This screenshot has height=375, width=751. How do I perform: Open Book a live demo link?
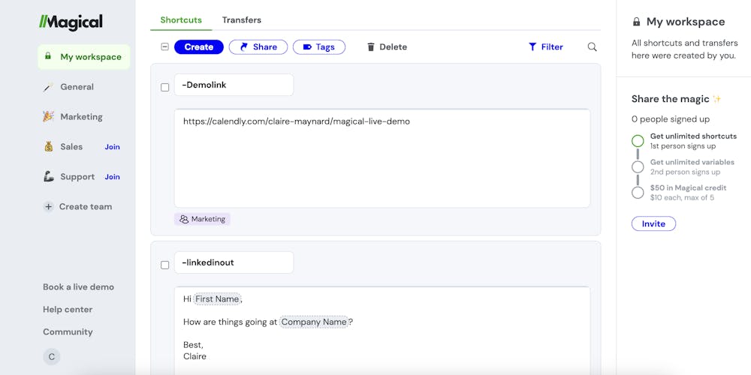(x=79, y=287)
